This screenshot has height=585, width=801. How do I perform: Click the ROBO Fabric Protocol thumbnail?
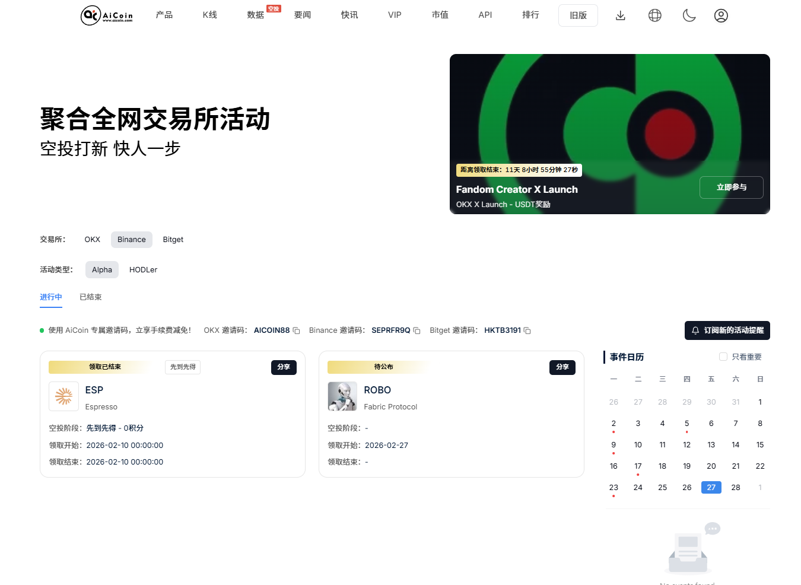pyautogui.click(x=342, y=396)
